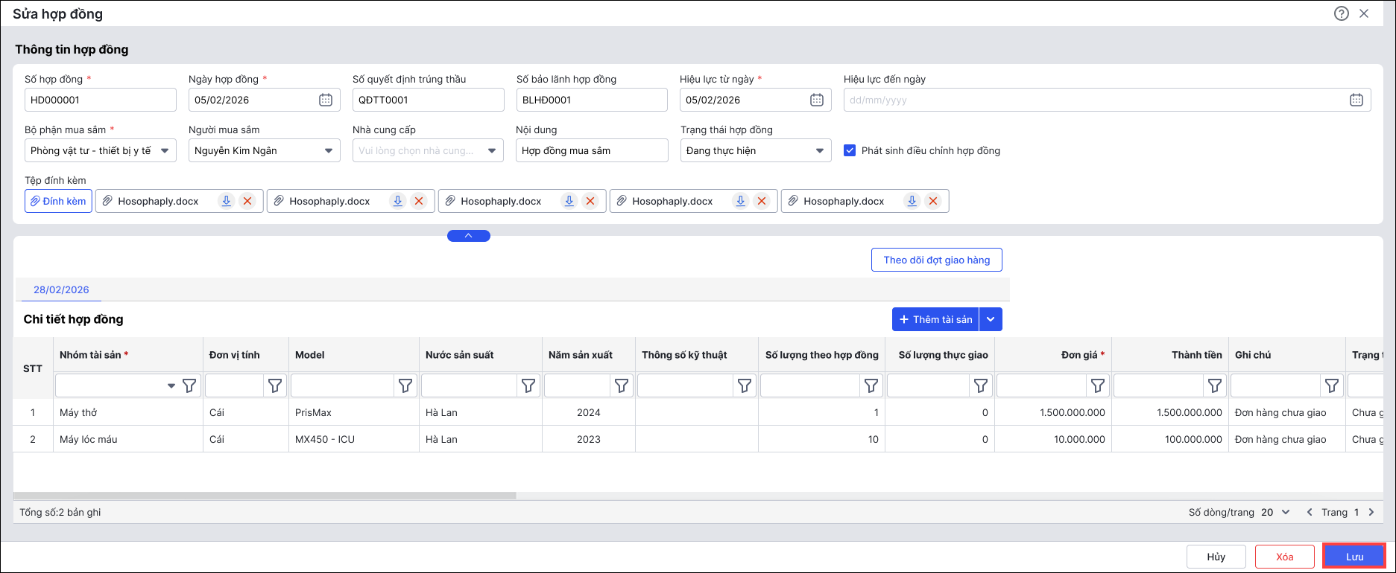Remove the last Hosophaply.docx attachment
The image size is (1396, 573).
(x=932, y=201)
